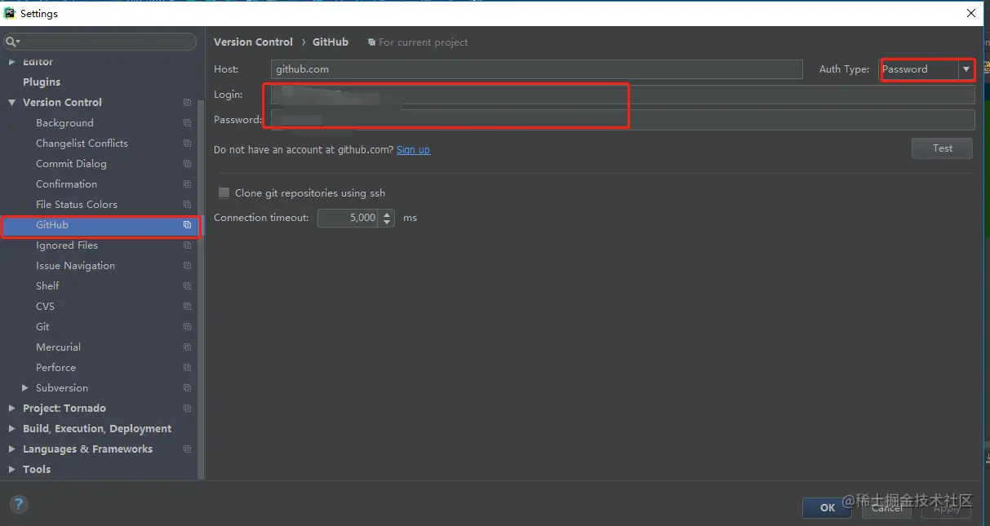This screenshot has height=526, width=990.
Task: Click project-level icon beside Perforce
Action: 187,368
